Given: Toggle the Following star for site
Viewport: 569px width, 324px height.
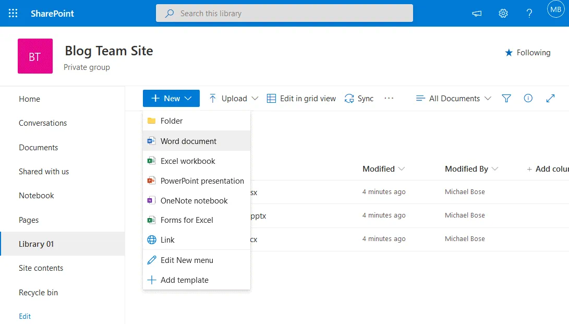Looking at the screenshot, I should pos(527,53).
